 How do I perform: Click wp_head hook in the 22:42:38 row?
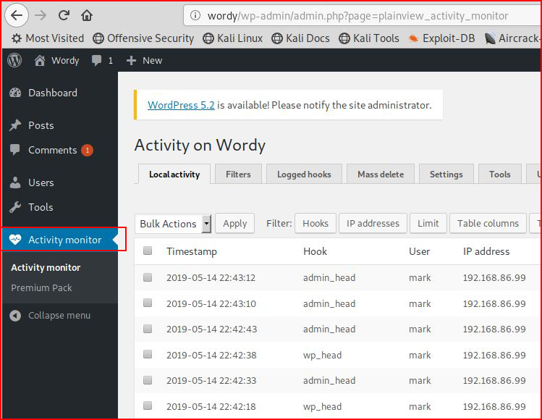[x=322, y=356]
